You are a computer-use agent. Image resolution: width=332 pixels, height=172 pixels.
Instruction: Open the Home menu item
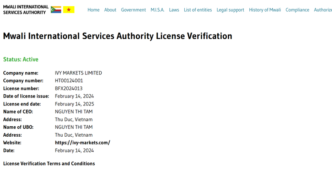(x=93, y=10)
